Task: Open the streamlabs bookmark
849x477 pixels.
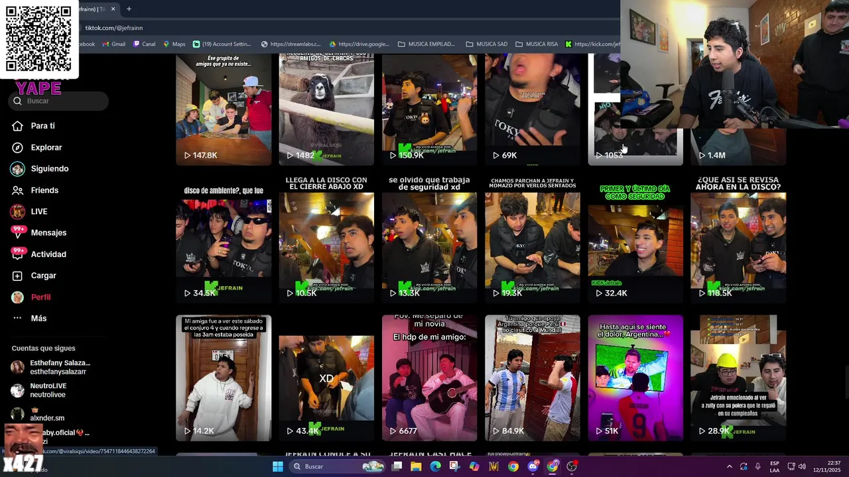Action: click(291, 44)
